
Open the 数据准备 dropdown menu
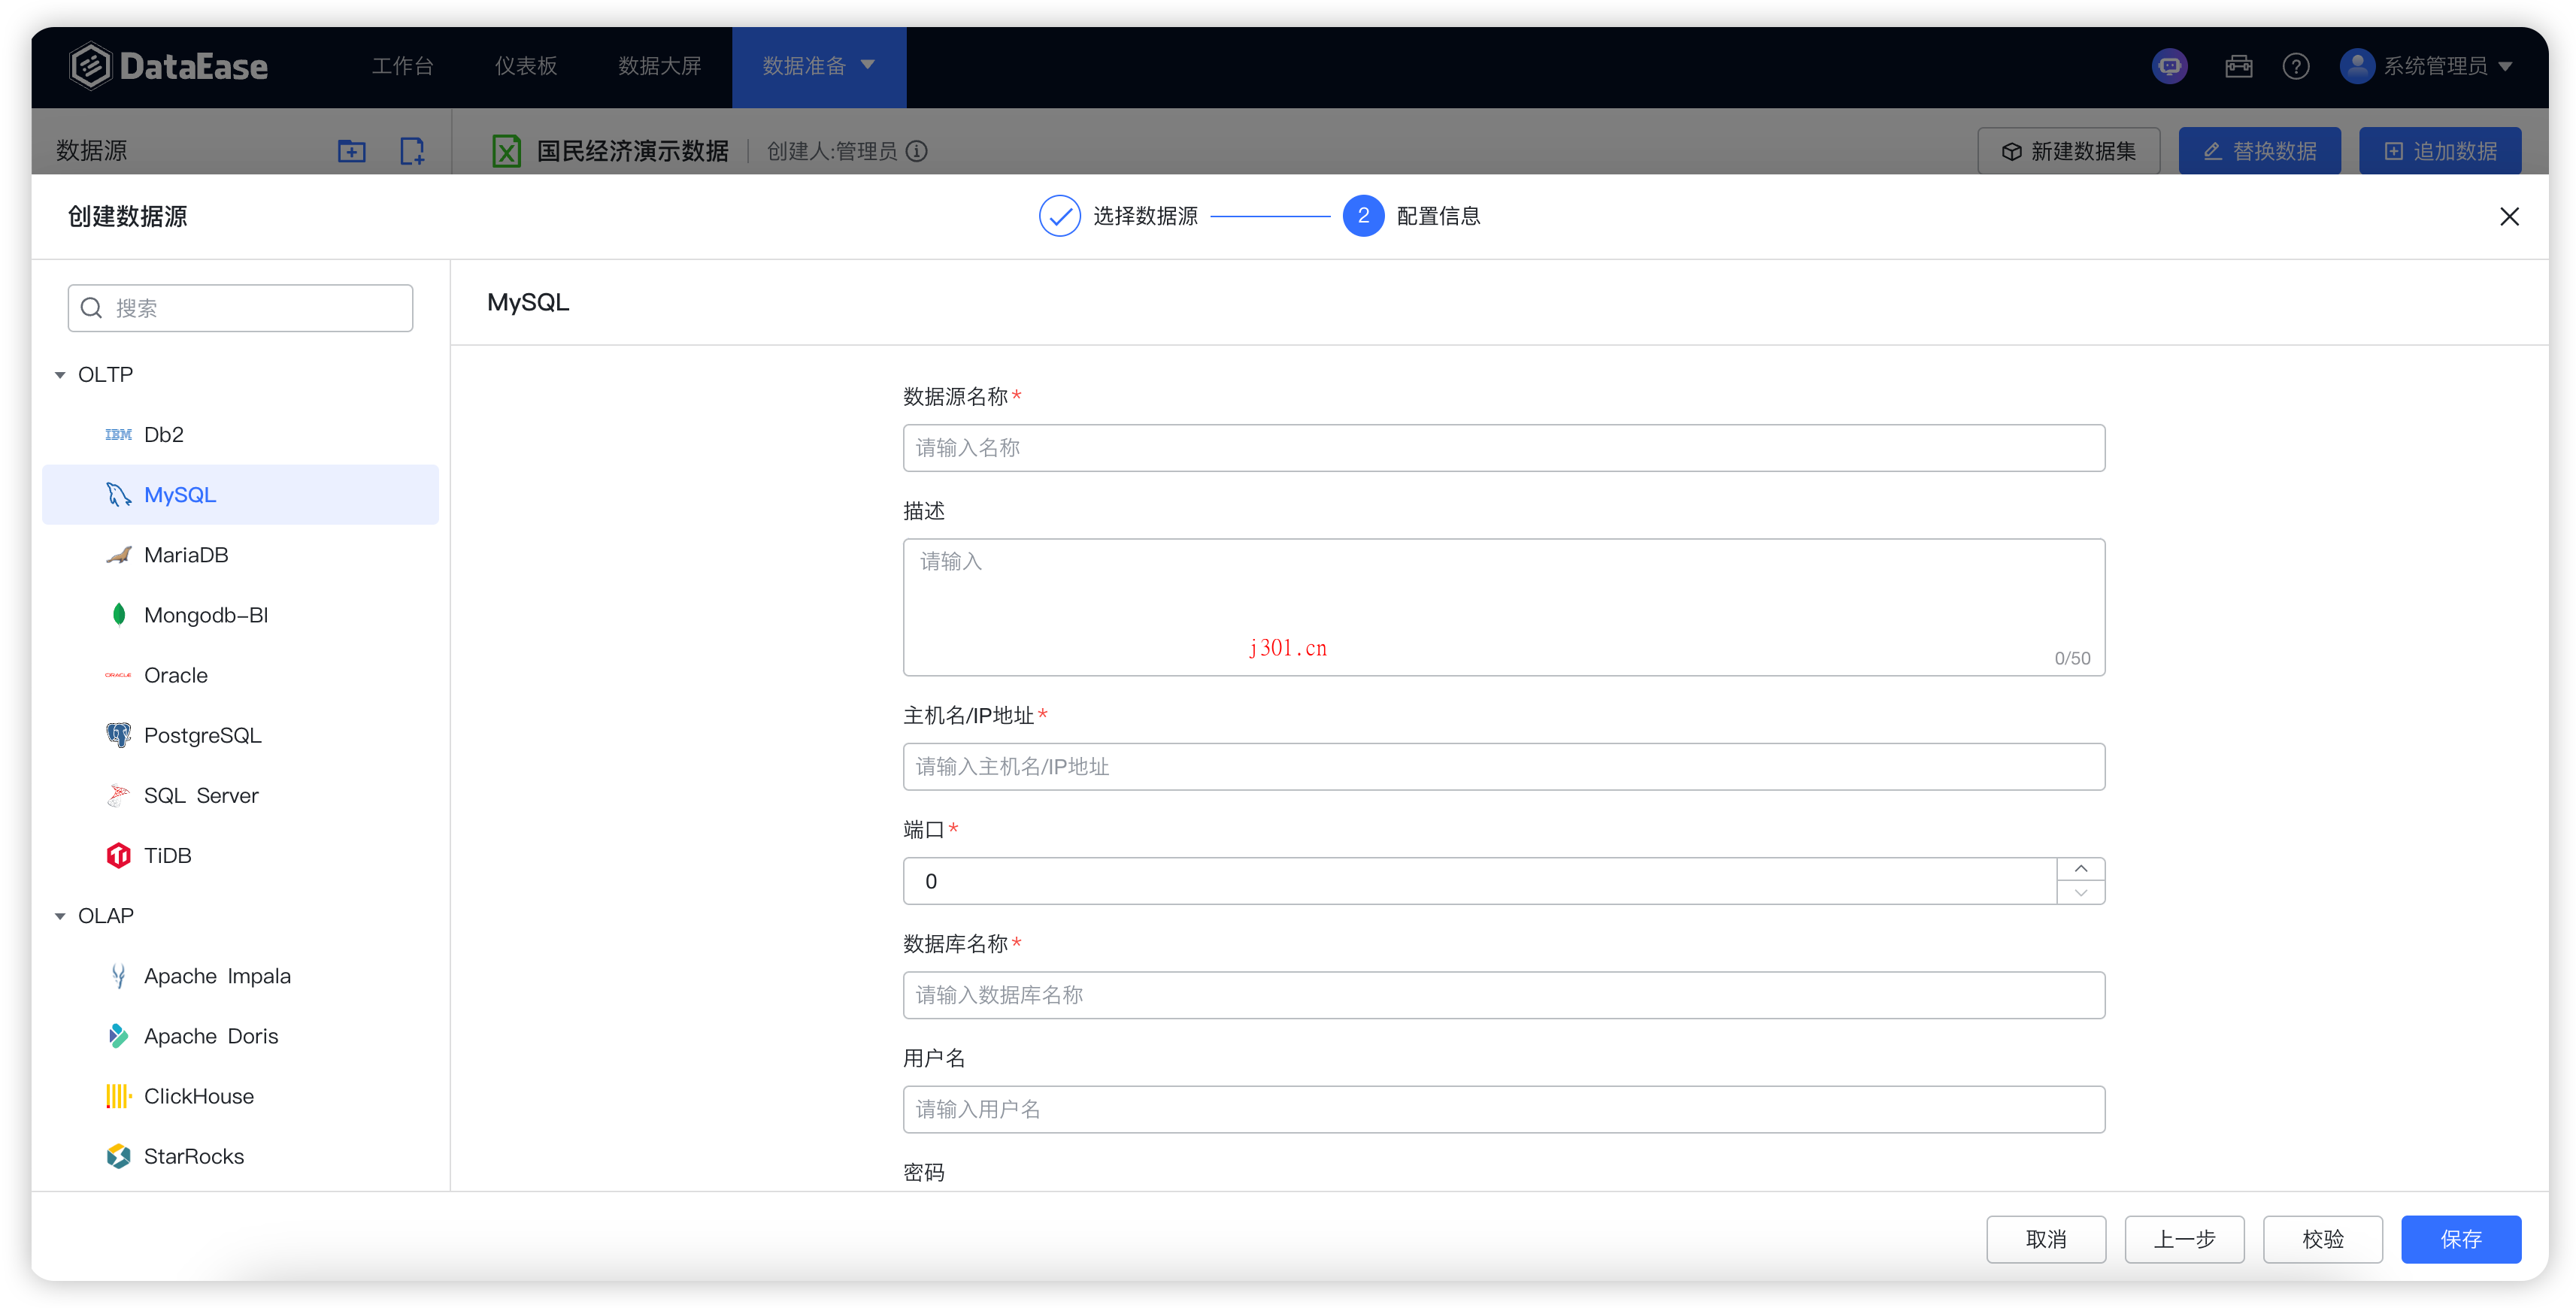pos(818,66)
